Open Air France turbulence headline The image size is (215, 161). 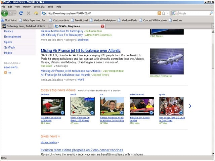(x=81, y=51)
